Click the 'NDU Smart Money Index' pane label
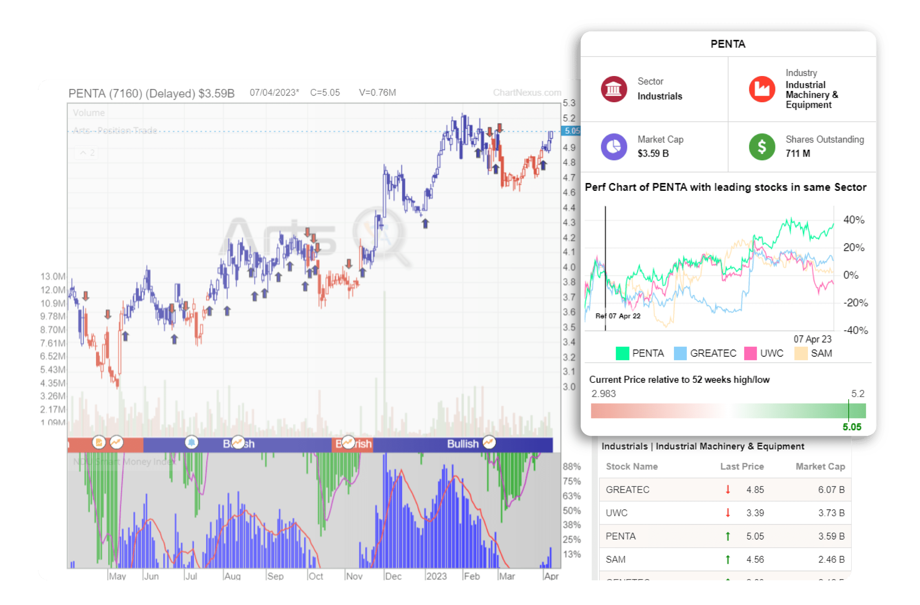Viewport: 920px width, 605px height. 125,462
